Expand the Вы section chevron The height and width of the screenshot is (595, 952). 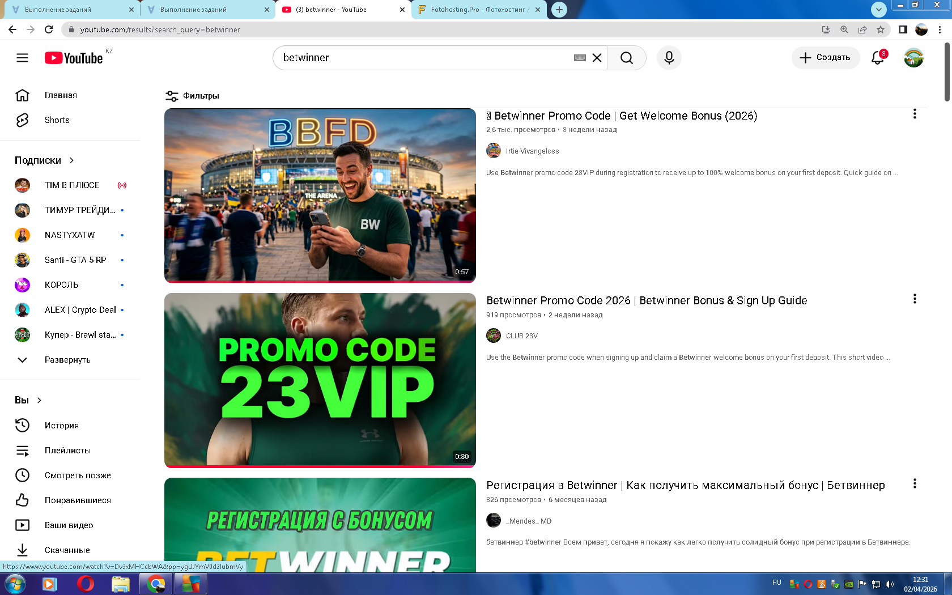[x=39, y=400]
